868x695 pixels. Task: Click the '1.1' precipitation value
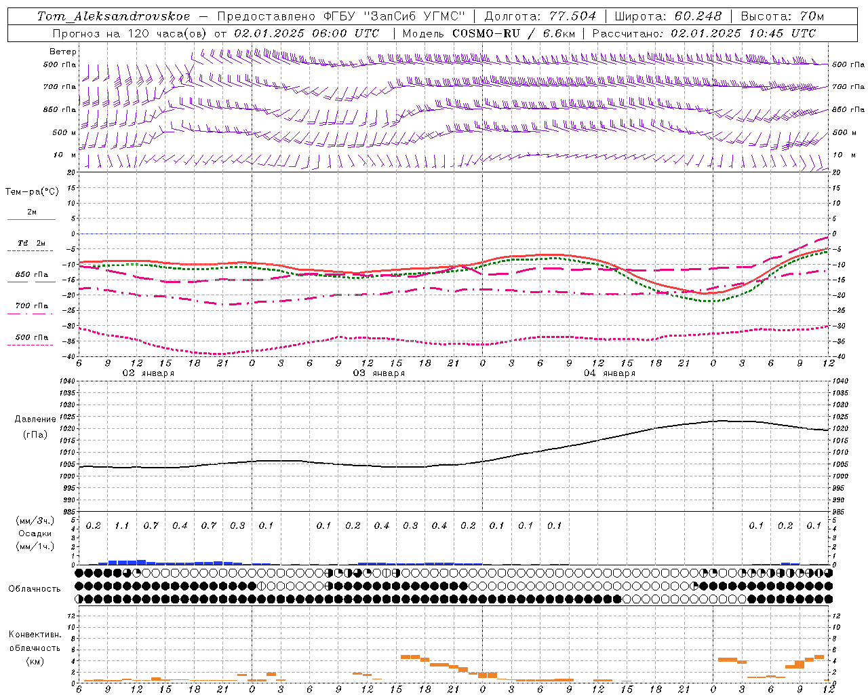(122, 525)
